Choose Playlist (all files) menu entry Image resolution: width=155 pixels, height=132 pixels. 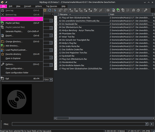click(22, 23)
